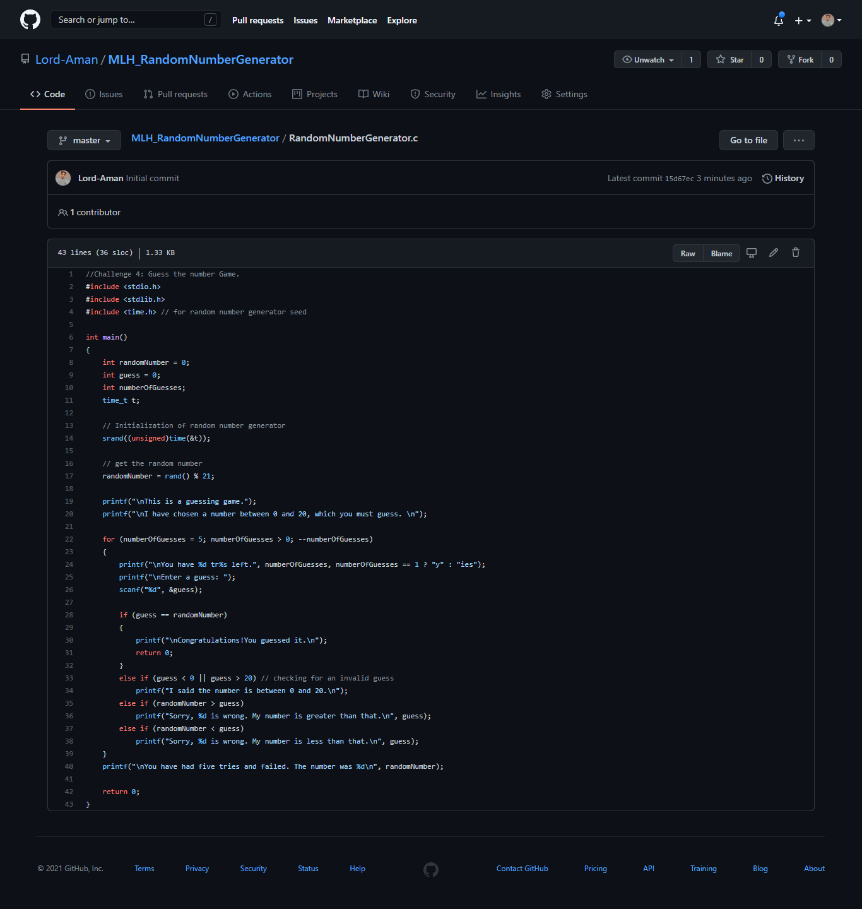
Task: Switch to the repository Issues tab
Action: [104, 94]
